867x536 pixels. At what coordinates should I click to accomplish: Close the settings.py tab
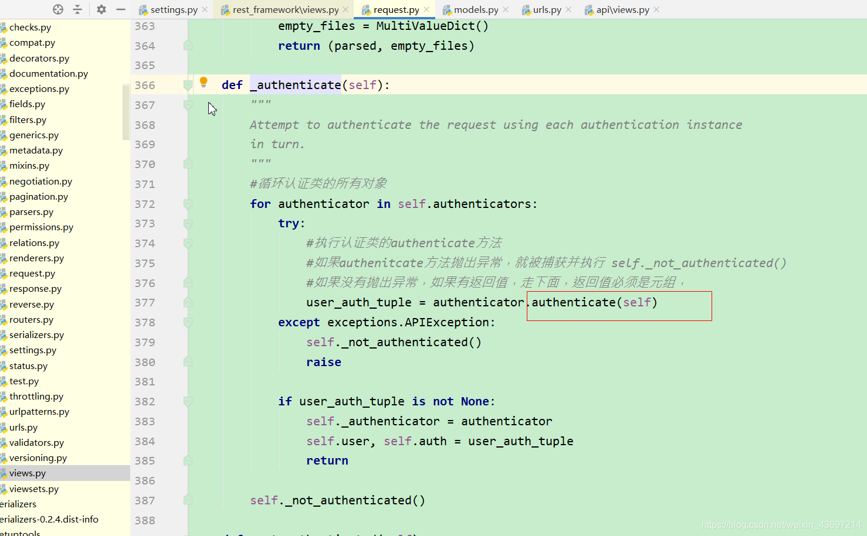click(205, 9)
